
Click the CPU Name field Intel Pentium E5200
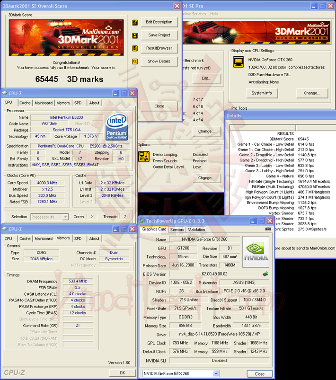(66, 117)
